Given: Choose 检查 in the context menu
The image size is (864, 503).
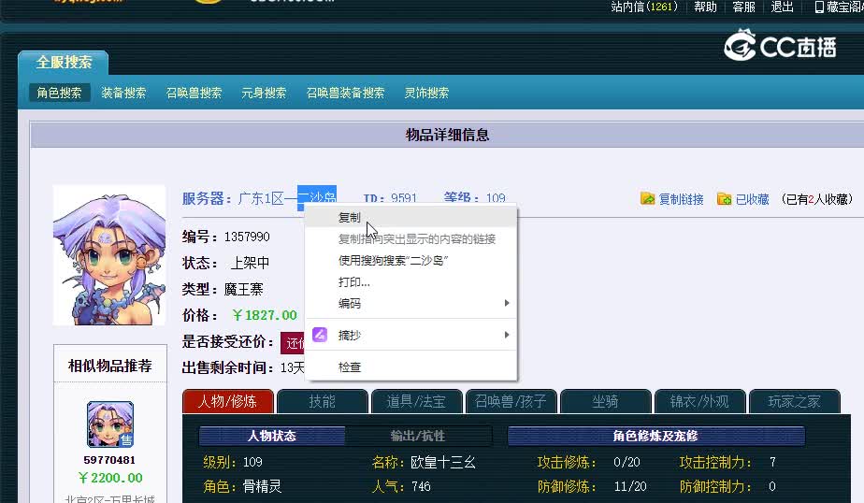Looking at the screenshot, I should pyautogui.click(x=411, y=366).
